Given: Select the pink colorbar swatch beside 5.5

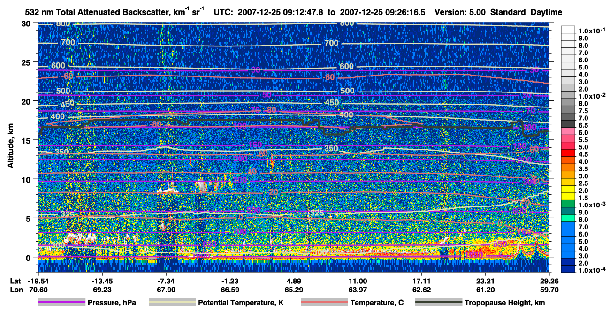Looking at the screenshot, I should [x=569, y=139].
